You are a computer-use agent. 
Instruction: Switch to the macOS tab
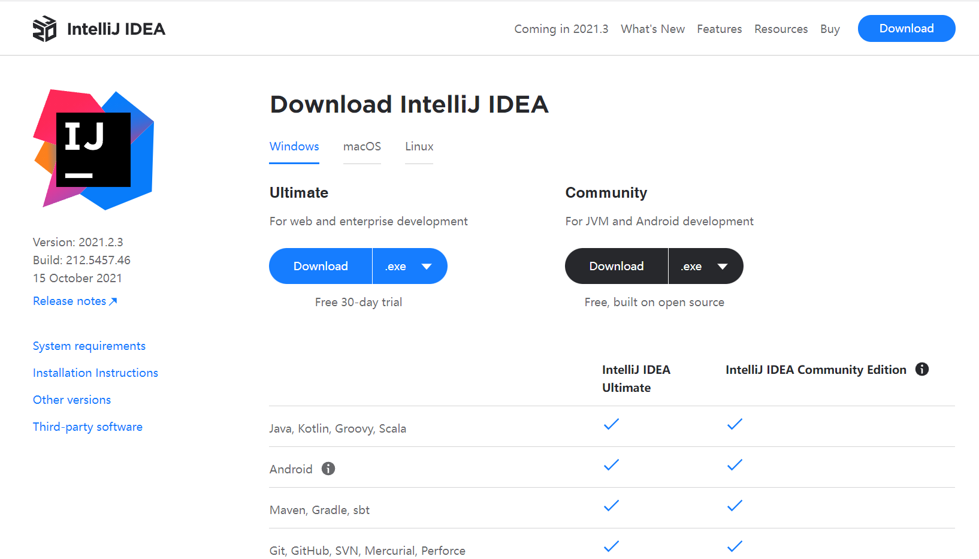tap(362, 147)
